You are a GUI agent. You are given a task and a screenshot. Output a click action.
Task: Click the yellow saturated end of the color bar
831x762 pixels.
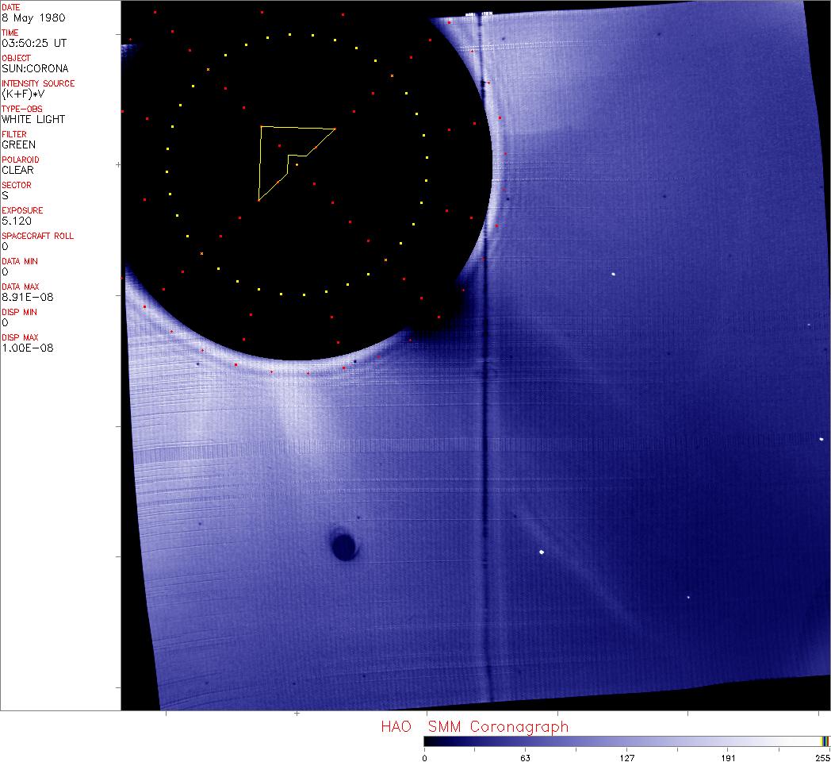tap(825, 741)
